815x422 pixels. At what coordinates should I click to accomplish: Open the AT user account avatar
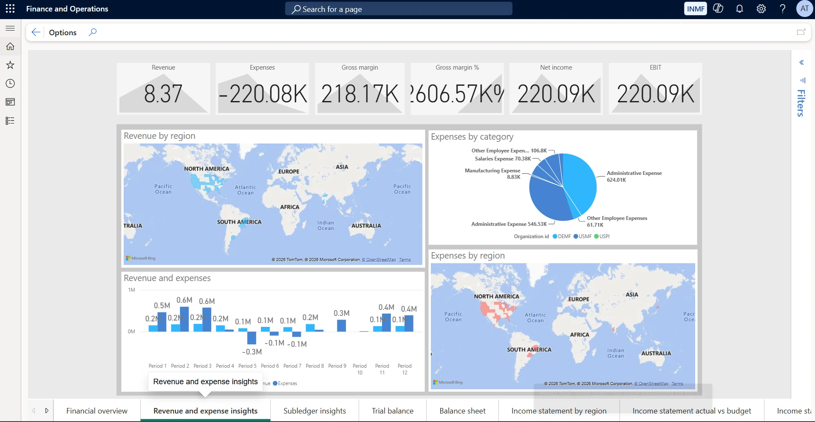point(804,8)
